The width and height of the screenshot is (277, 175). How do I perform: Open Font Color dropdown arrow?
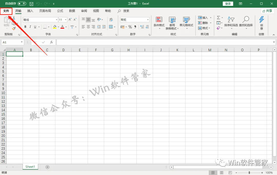pos(66,27)
